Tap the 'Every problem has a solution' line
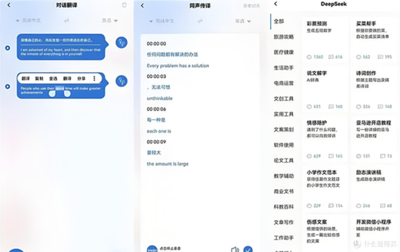 pos(178,66)
